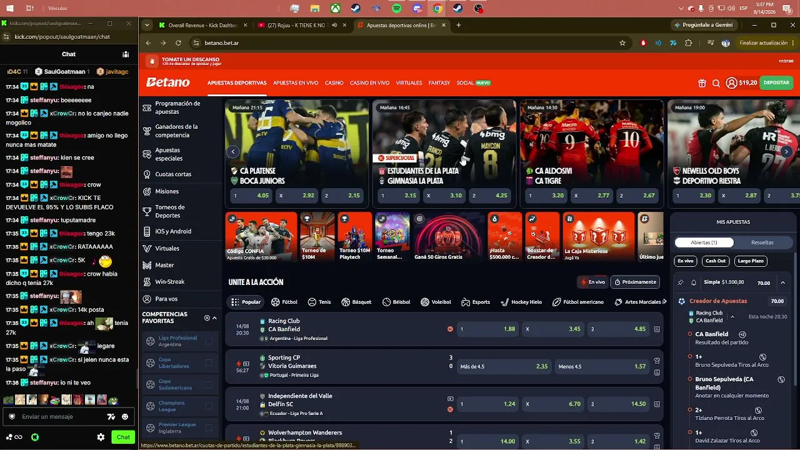Tick the Premier League Inglaterra checkbox
Screen dimensions: 800x450
(209, 428)
